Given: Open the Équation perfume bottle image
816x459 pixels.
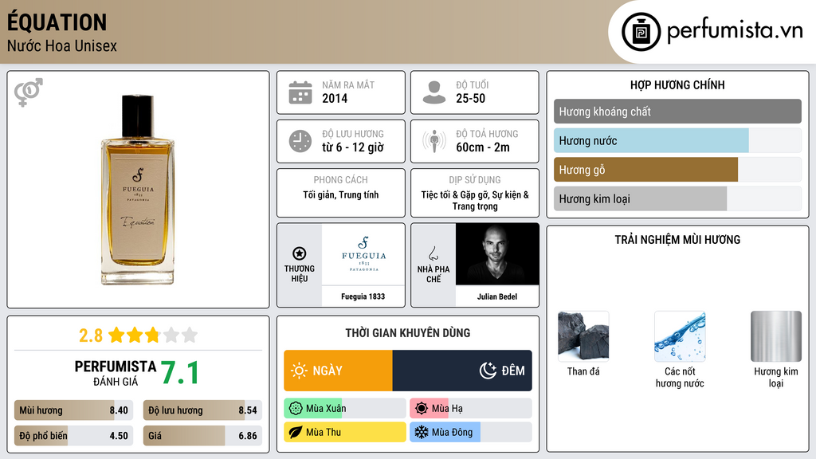Looking at the screenshot, I should 138,190.
